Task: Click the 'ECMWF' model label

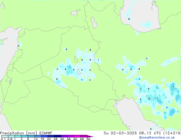Action: 46,133
